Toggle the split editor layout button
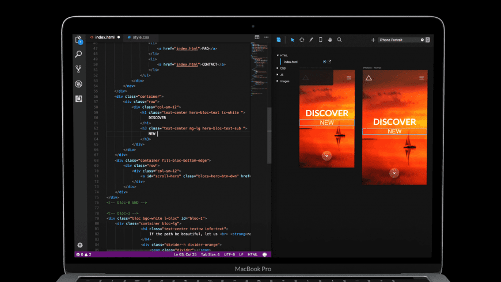This screenshot has width=501, height=282. tap(257, 37)
